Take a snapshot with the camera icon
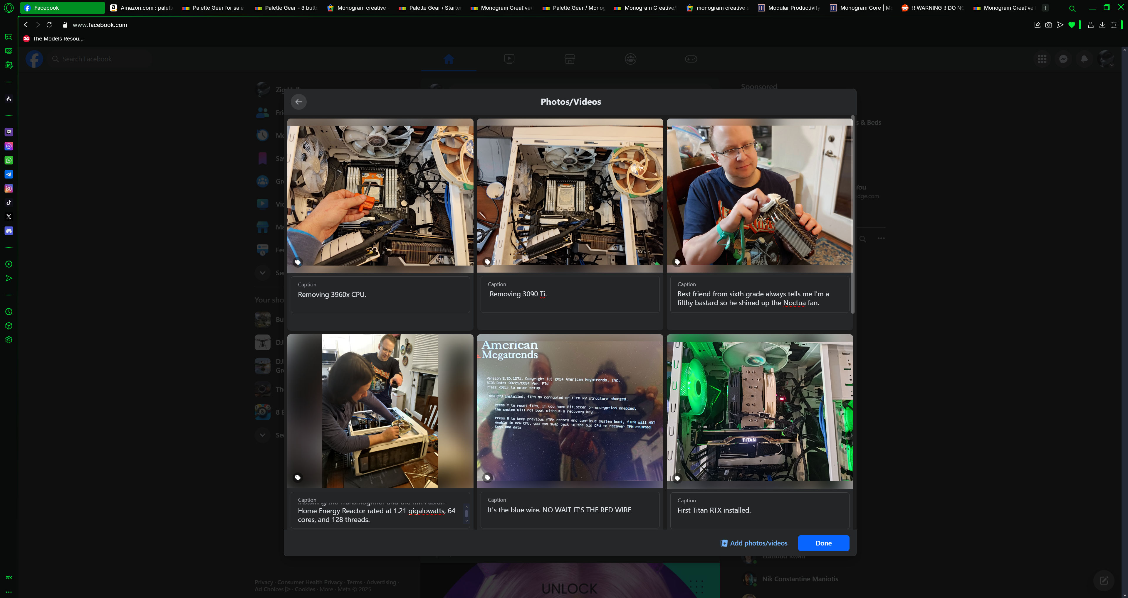This screenshot has height=598, width=1128. (x=1048, y=25)
